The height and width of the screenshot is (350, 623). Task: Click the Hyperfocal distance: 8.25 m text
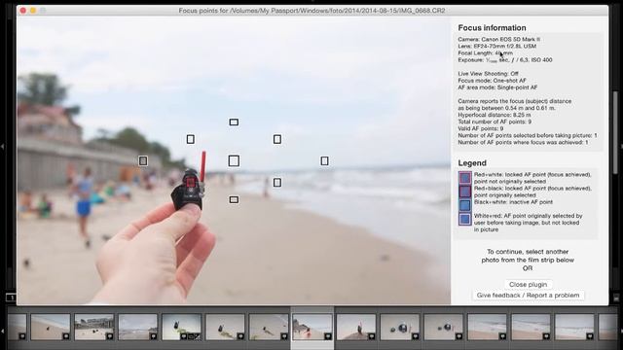[x=494, y=115]
